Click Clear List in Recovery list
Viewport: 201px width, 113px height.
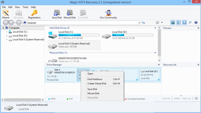(186, 99)
